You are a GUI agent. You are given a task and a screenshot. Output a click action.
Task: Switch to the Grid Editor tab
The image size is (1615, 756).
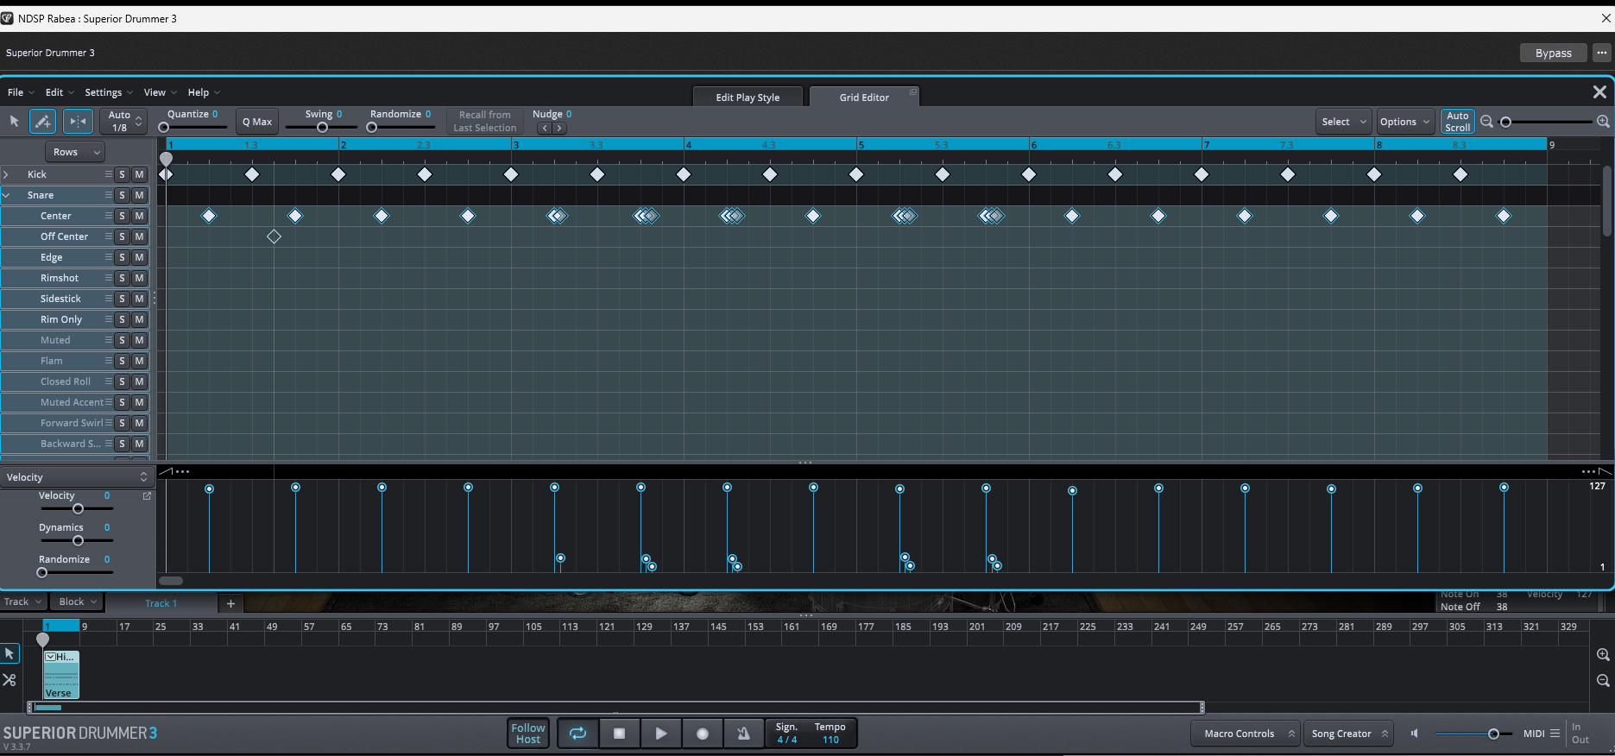pos(864,98)
